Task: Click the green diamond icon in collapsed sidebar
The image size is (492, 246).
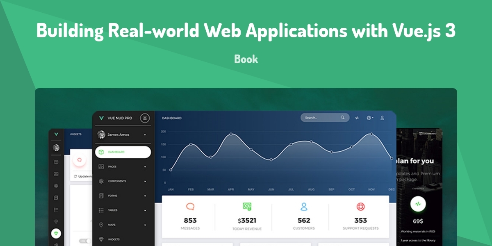Action: [x=56, y=233]
